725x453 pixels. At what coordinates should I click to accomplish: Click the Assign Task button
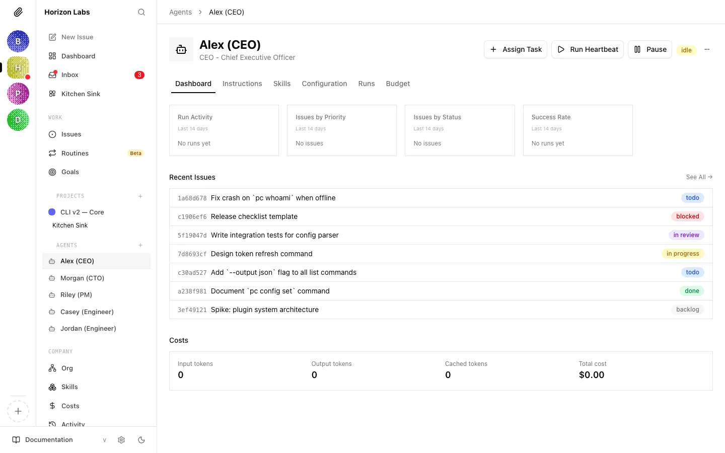pyautogui.click(x=516, y=49)
